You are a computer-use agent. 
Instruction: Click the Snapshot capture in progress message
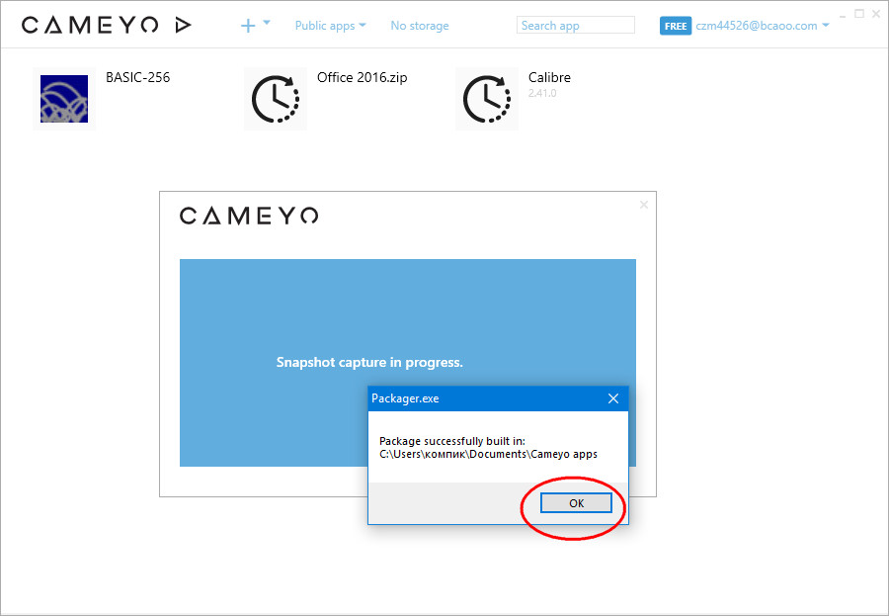point(369,362)
